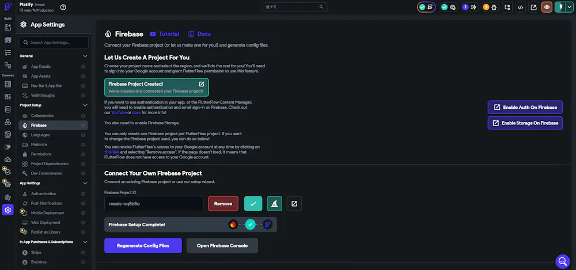
Task: Toggle the eye preview mode button
Action: point(547,7)
